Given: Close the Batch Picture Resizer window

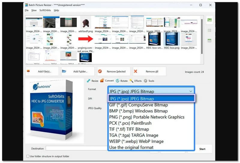Looking at the screenshot, I should [x=211, y=5].
